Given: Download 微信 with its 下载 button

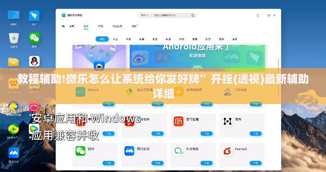Looking at the screenshot, I should (x=108, y=163).
